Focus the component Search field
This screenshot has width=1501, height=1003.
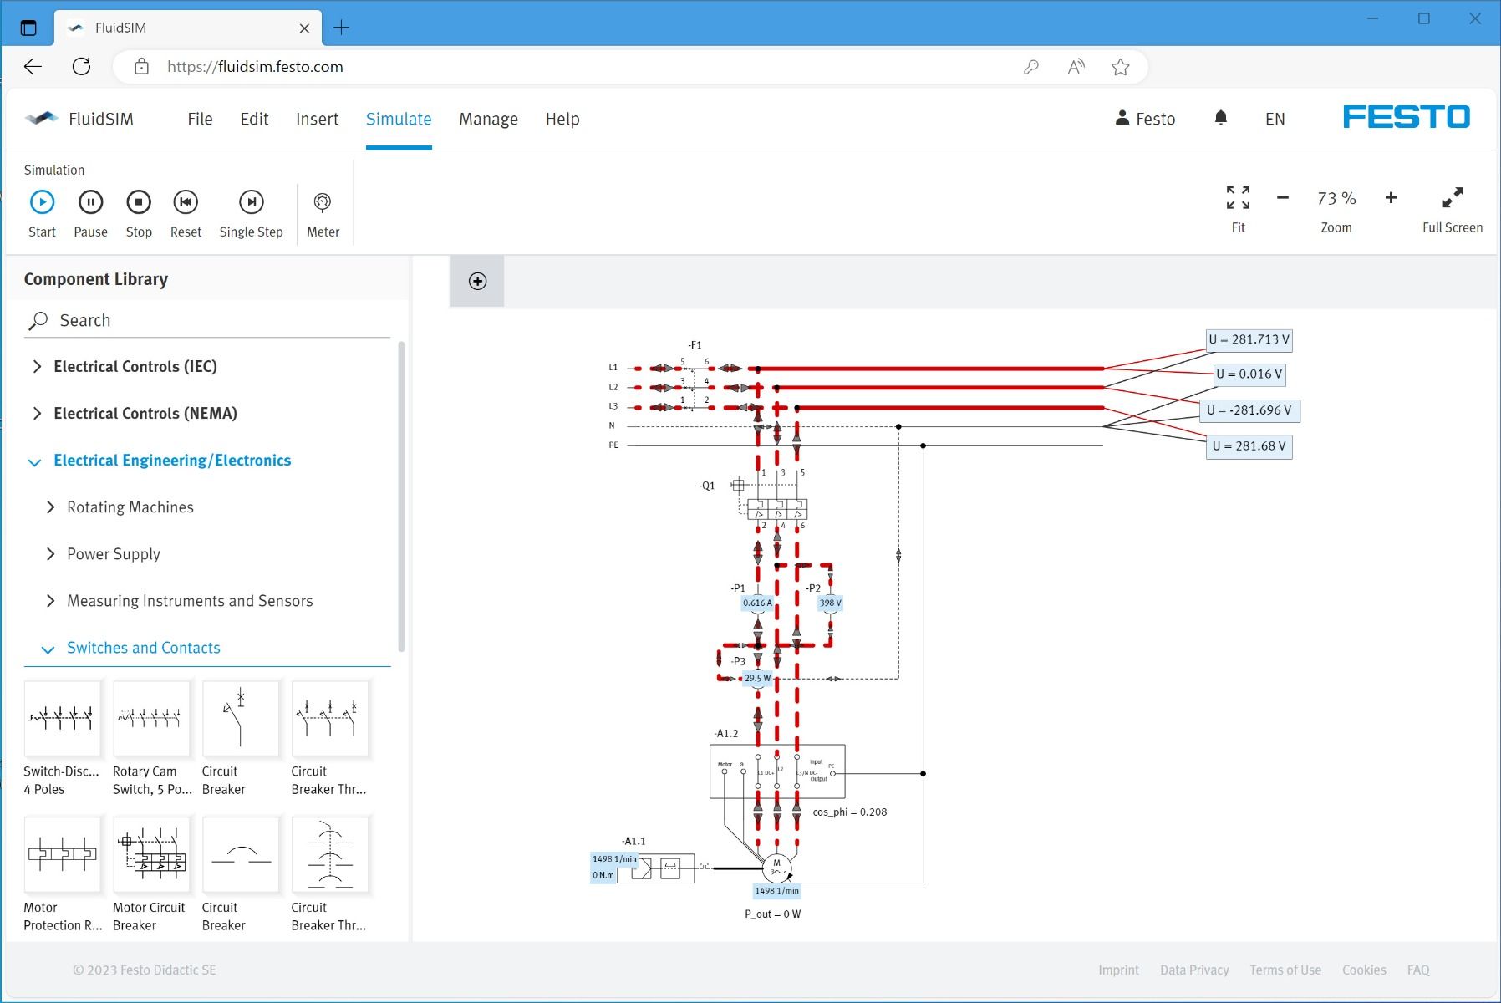click(207, 320)
